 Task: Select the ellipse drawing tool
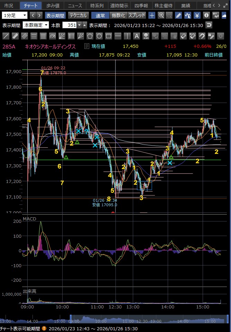coord(99,36)
